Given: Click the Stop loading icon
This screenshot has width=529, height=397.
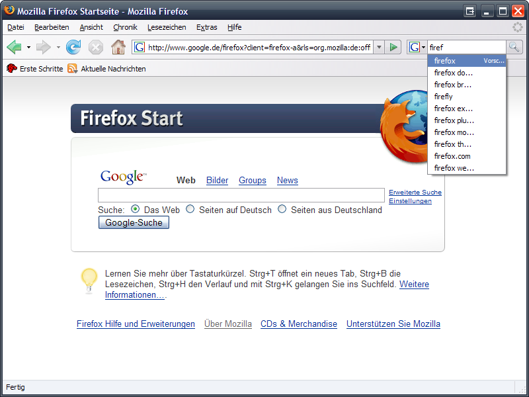Looking at the screenshot, I should point(96,47).
